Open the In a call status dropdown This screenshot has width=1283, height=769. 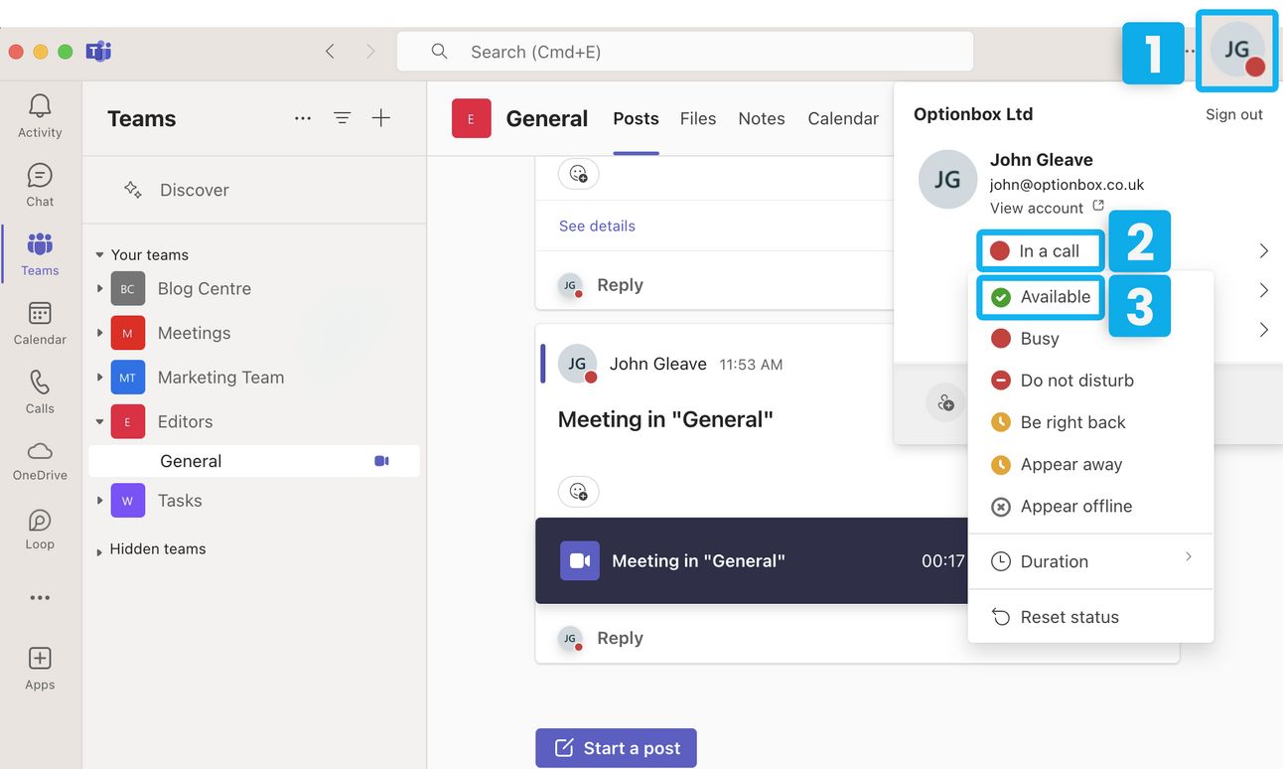coord(1040,251)
